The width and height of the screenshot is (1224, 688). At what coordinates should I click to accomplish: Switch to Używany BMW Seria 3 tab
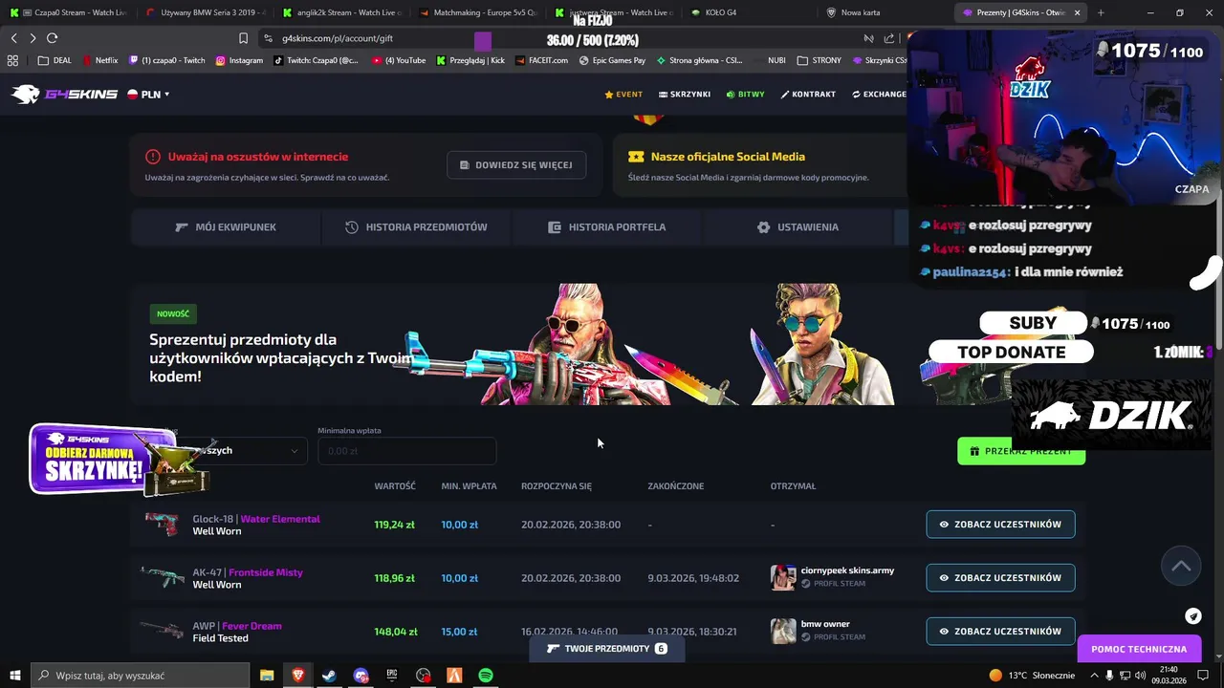(207, 12)
